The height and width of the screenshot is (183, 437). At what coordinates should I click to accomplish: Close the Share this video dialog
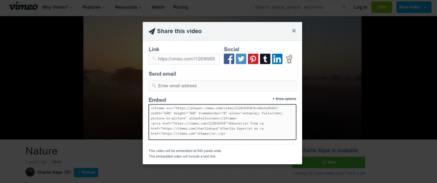(294, 31)
